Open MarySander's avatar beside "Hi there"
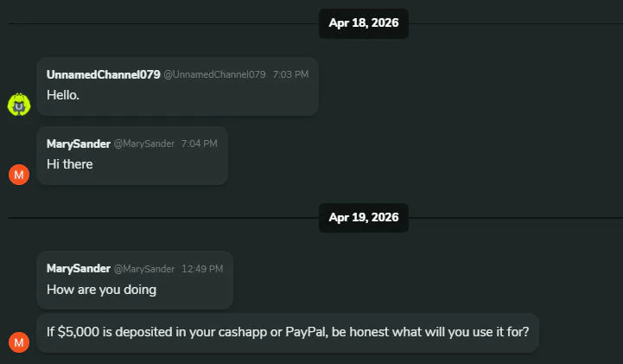The width and height of the screenshot is (623, 364). point(19,174)
